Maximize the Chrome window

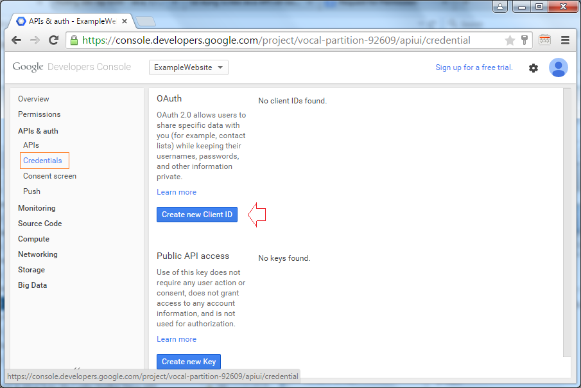pos(539,6)
